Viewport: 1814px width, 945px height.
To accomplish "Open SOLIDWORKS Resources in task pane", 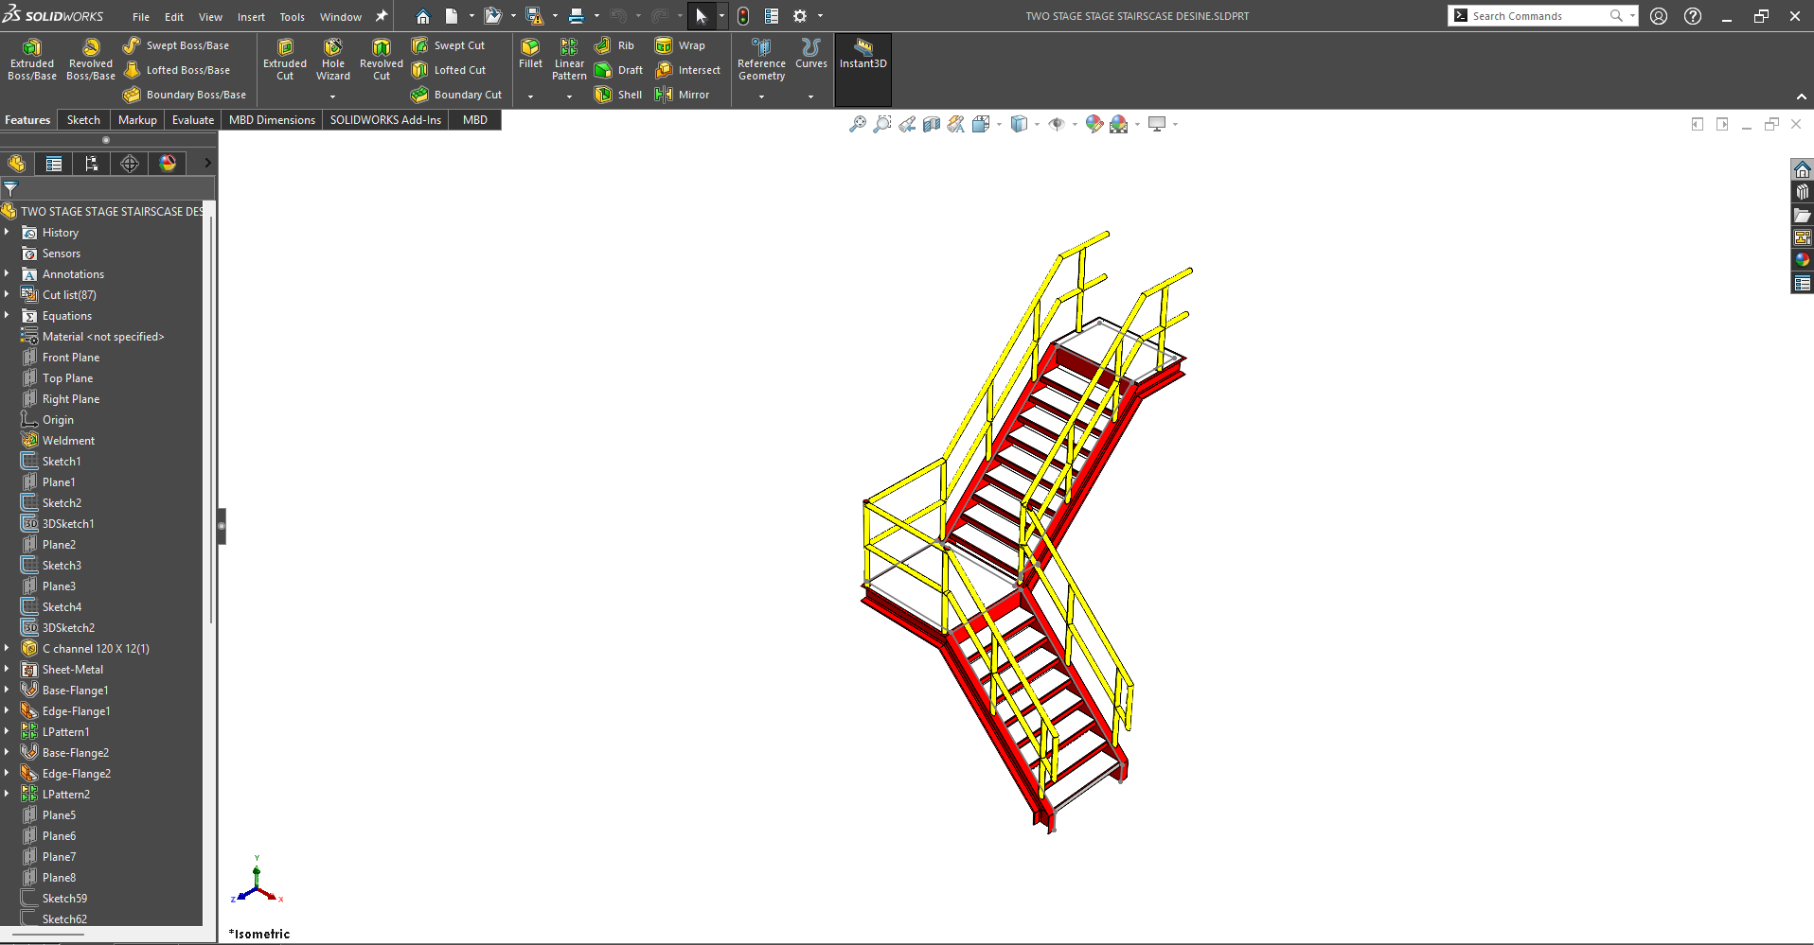I will (1803, 169).
